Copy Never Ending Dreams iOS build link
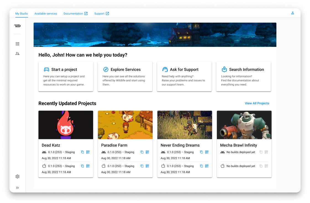Screen dimensions: 310x203 (x=201, y=166)
